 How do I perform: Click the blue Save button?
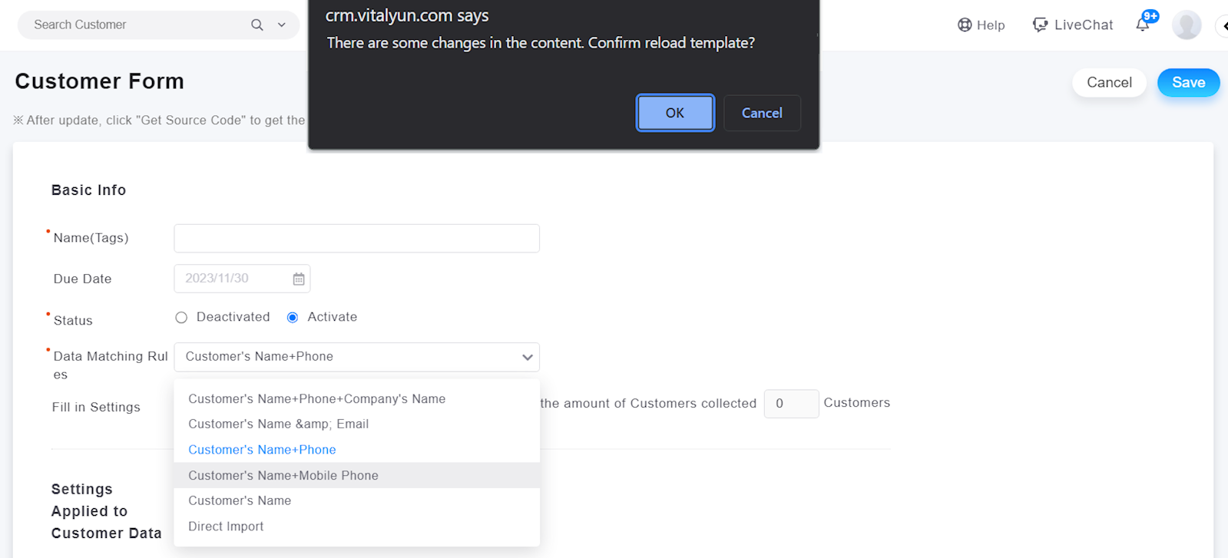pyautogui.click(x=1188, y=83)
